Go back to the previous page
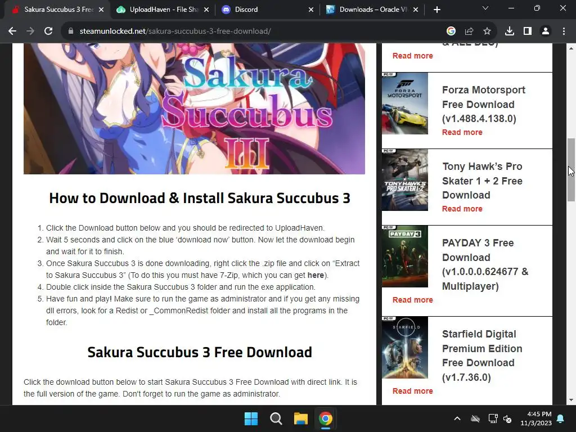 click(12, 31)
